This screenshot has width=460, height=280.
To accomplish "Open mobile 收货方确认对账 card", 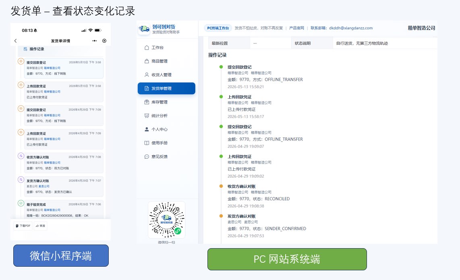I will coord(64,163).
